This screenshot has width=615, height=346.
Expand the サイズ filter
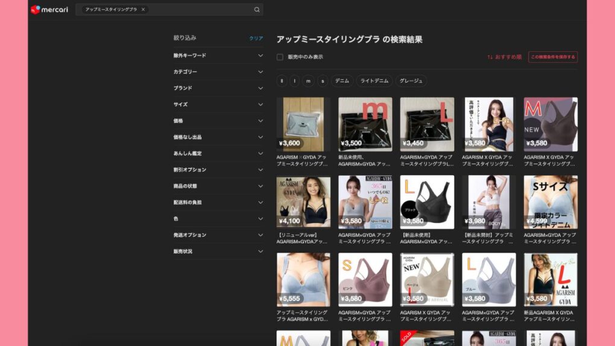coord(218,104)
